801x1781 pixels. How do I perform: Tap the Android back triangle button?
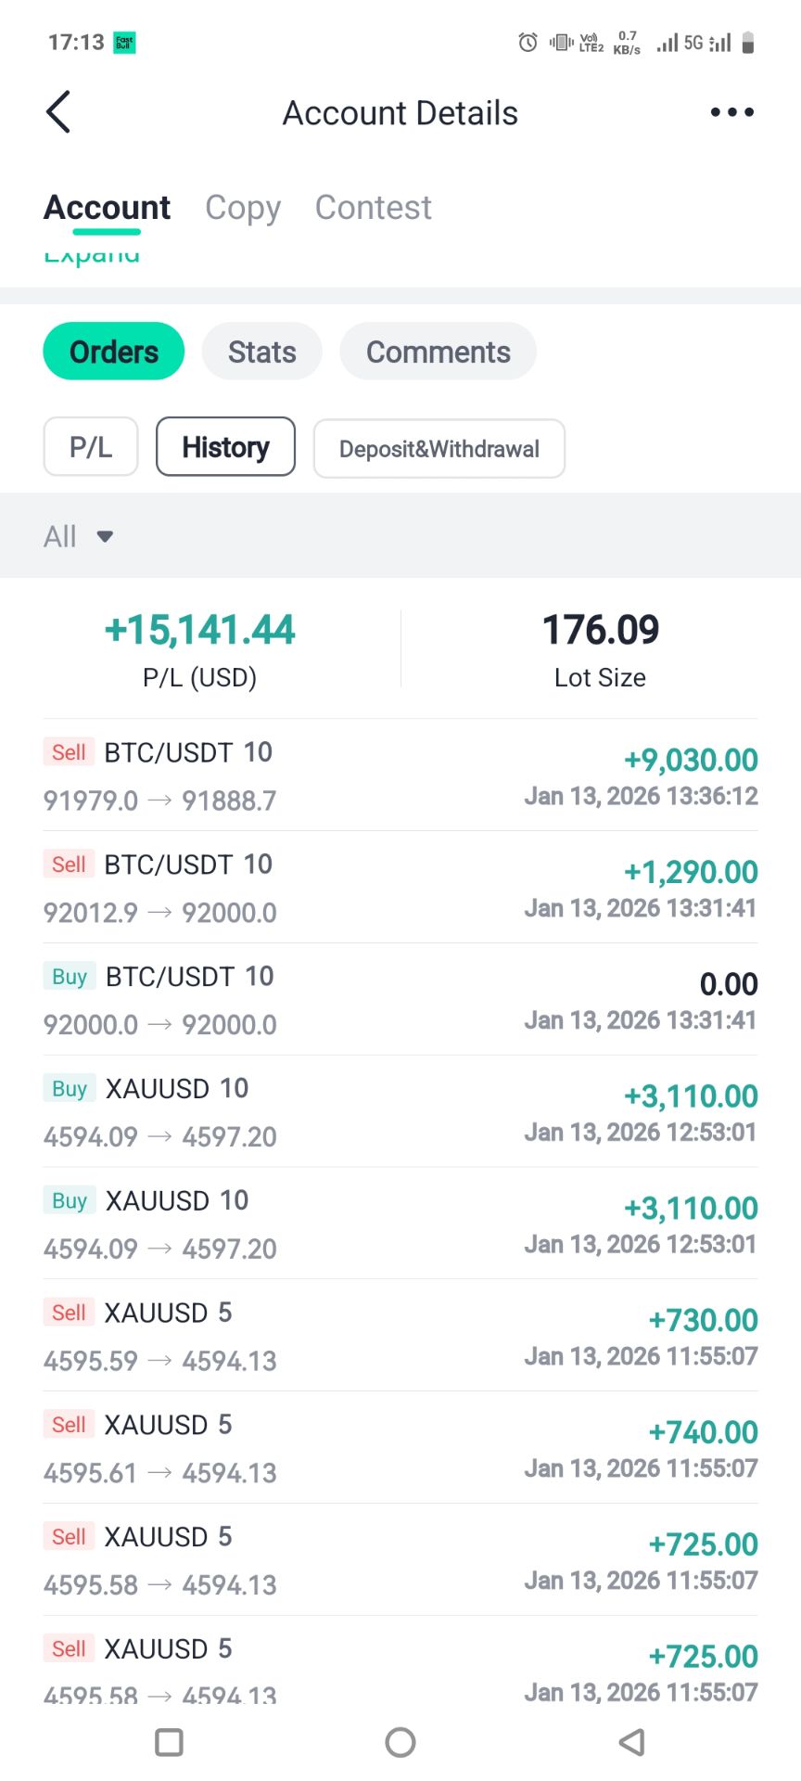point(631,1742)
